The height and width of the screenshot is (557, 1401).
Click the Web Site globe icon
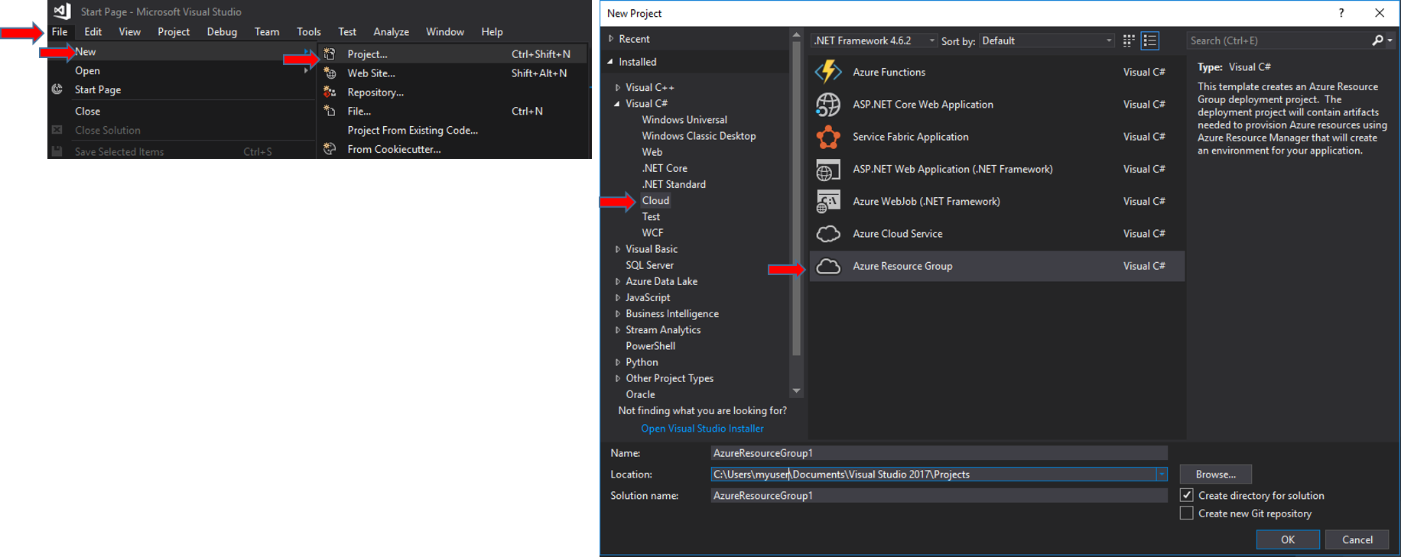(330, 73)
